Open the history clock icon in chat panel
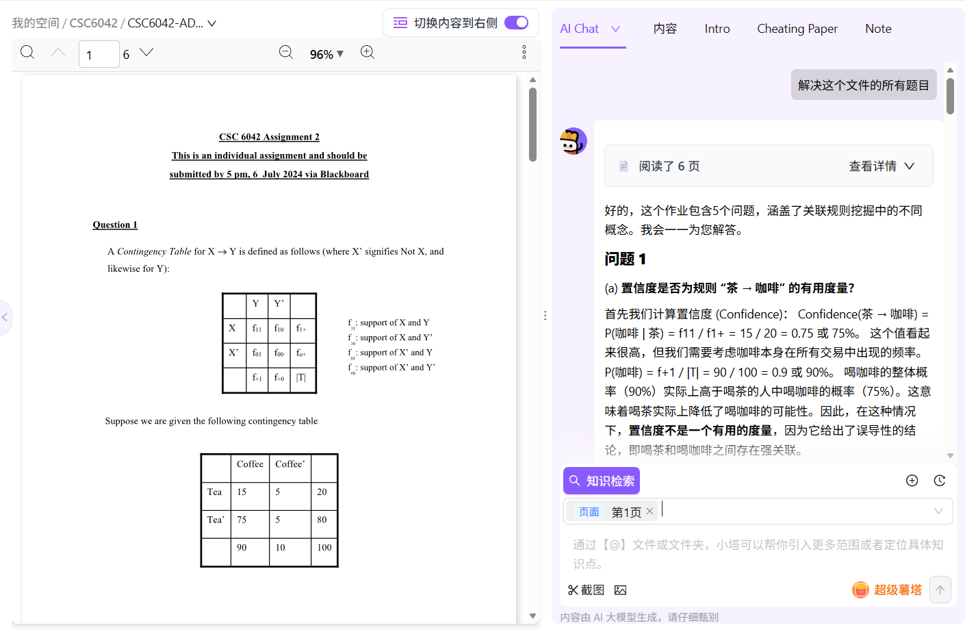The width and height of the screenshot is (965, 632). [939, 481]
